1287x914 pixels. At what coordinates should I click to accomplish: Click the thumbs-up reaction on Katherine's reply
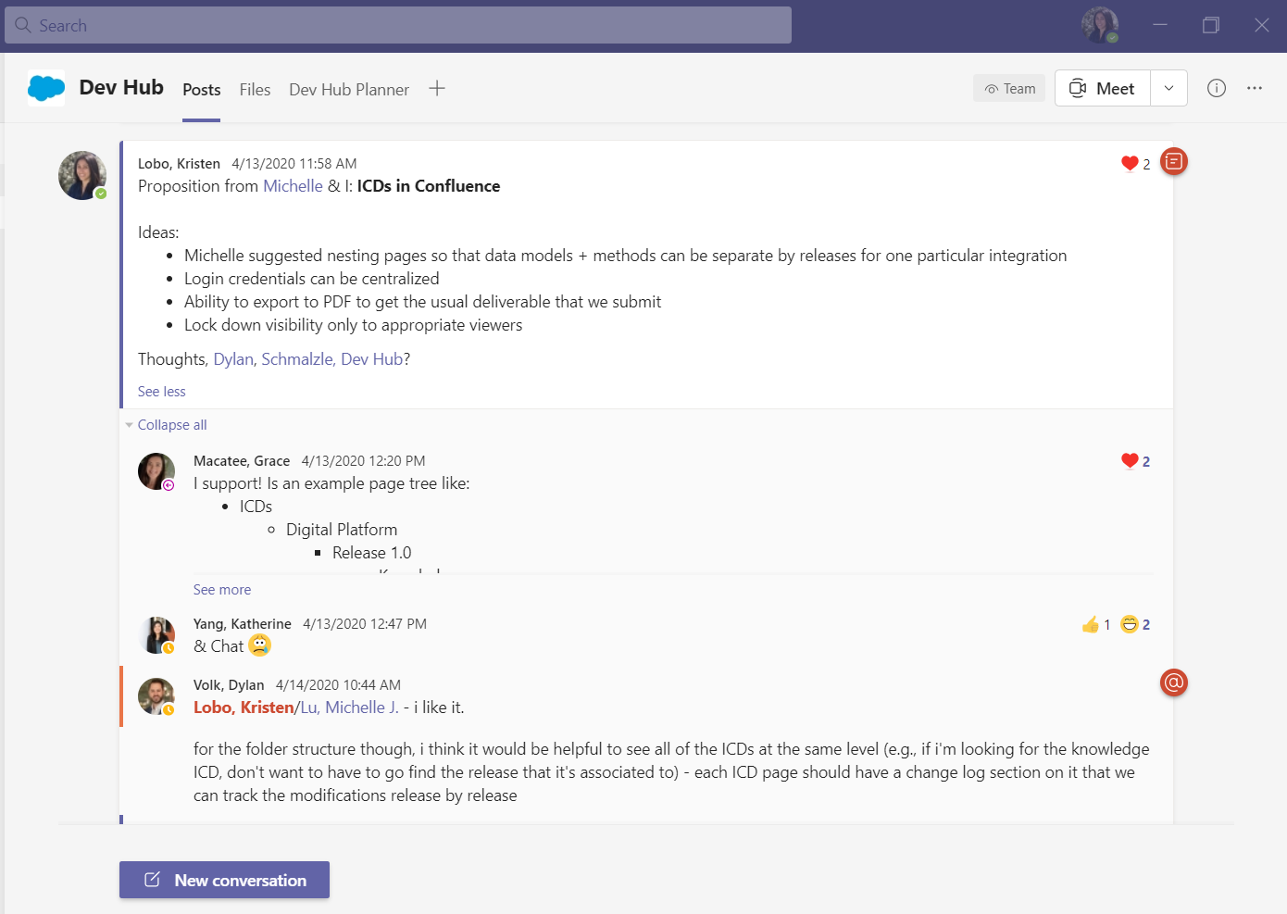[1091, 625]
